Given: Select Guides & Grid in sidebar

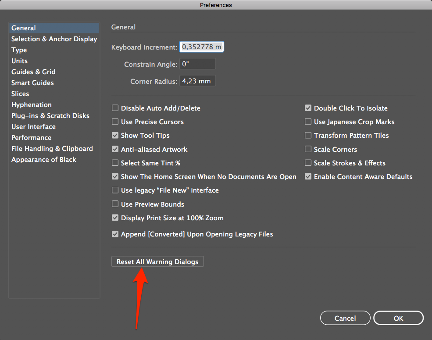Looking at the screenshot, I should coord(33,72).
